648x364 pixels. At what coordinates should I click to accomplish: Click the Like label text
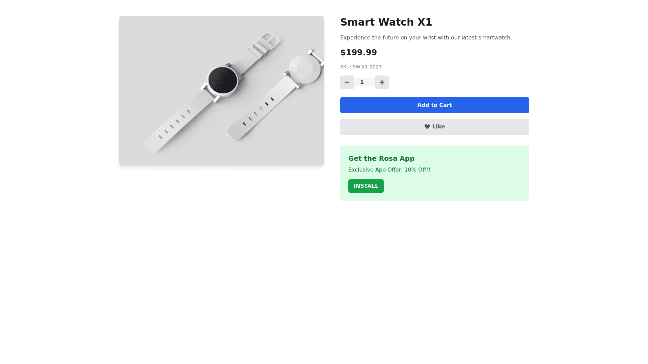pos(438,127)
